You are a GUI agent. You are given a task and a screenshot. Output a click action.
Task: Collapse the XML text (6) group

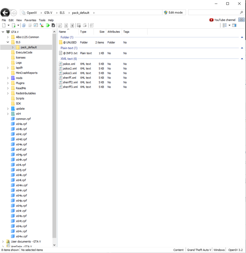(x=242, y=59)
